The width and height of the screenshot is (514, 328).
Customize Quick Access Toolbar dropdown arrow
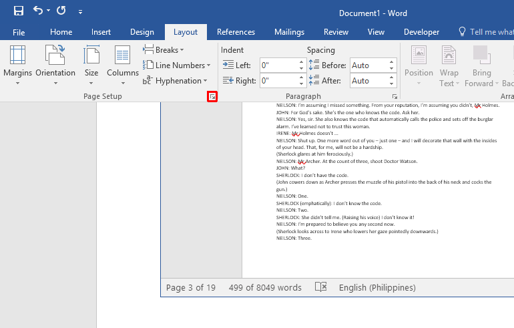pyautogui.click(x=81, y=12)
